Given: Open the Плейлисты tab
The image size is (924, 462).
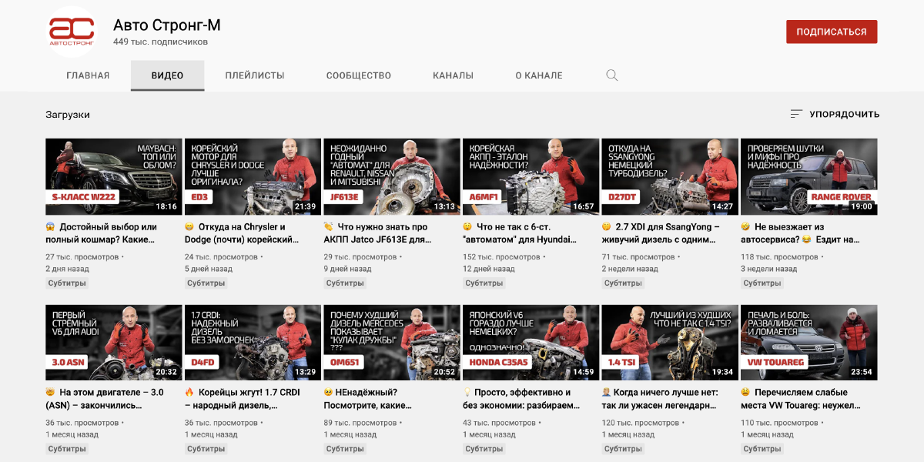Looking at the screenshot, I should (255, 75).
